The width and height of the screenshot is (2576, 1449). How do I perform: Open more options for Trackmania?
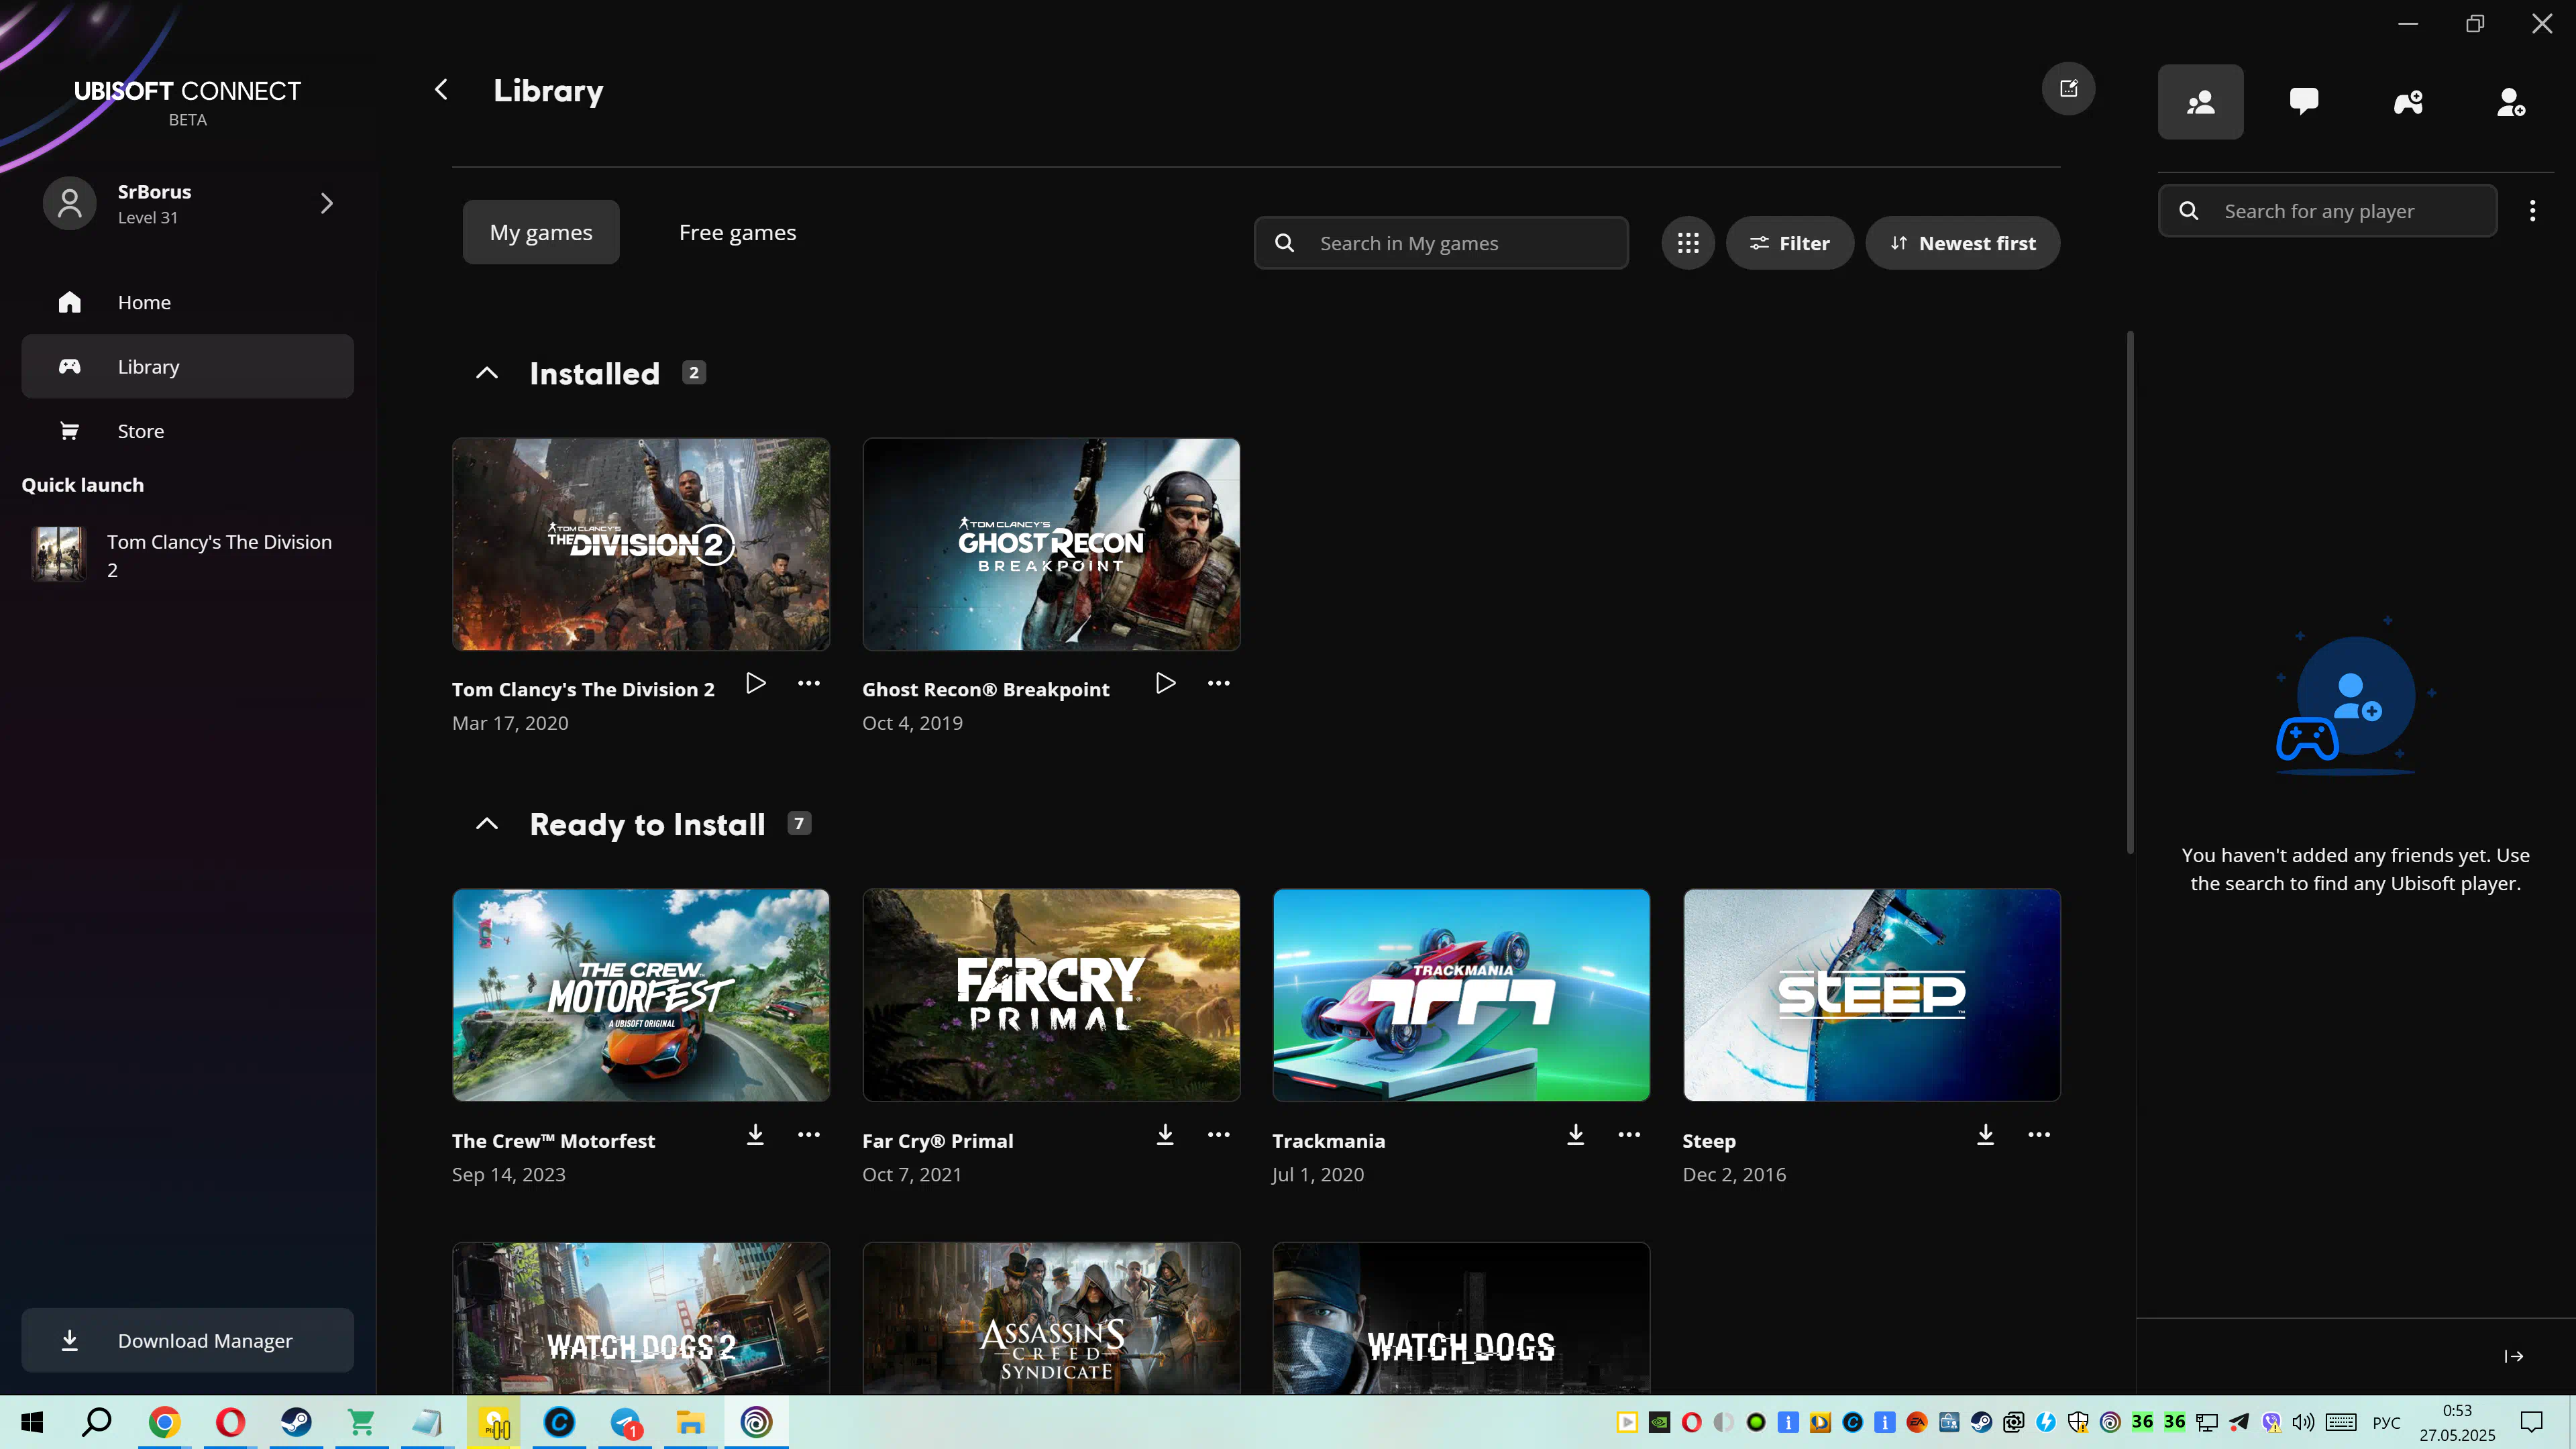(x=1629, y=1135)
